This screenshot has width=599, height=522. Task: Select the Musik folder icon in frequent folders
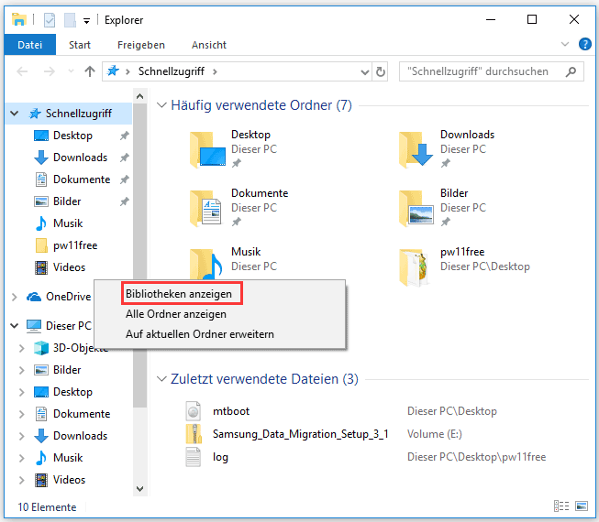click(206, 264)
